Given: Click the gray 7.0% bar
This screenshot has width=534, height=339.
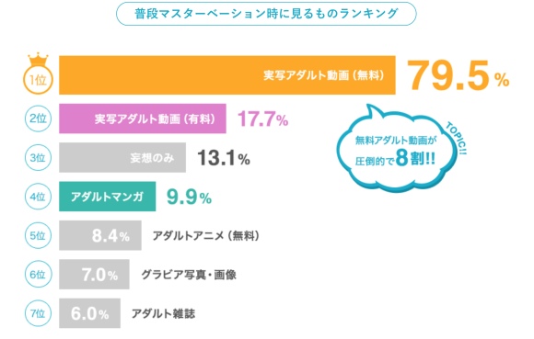Looking at the screenshot, I should pos(94,274).
